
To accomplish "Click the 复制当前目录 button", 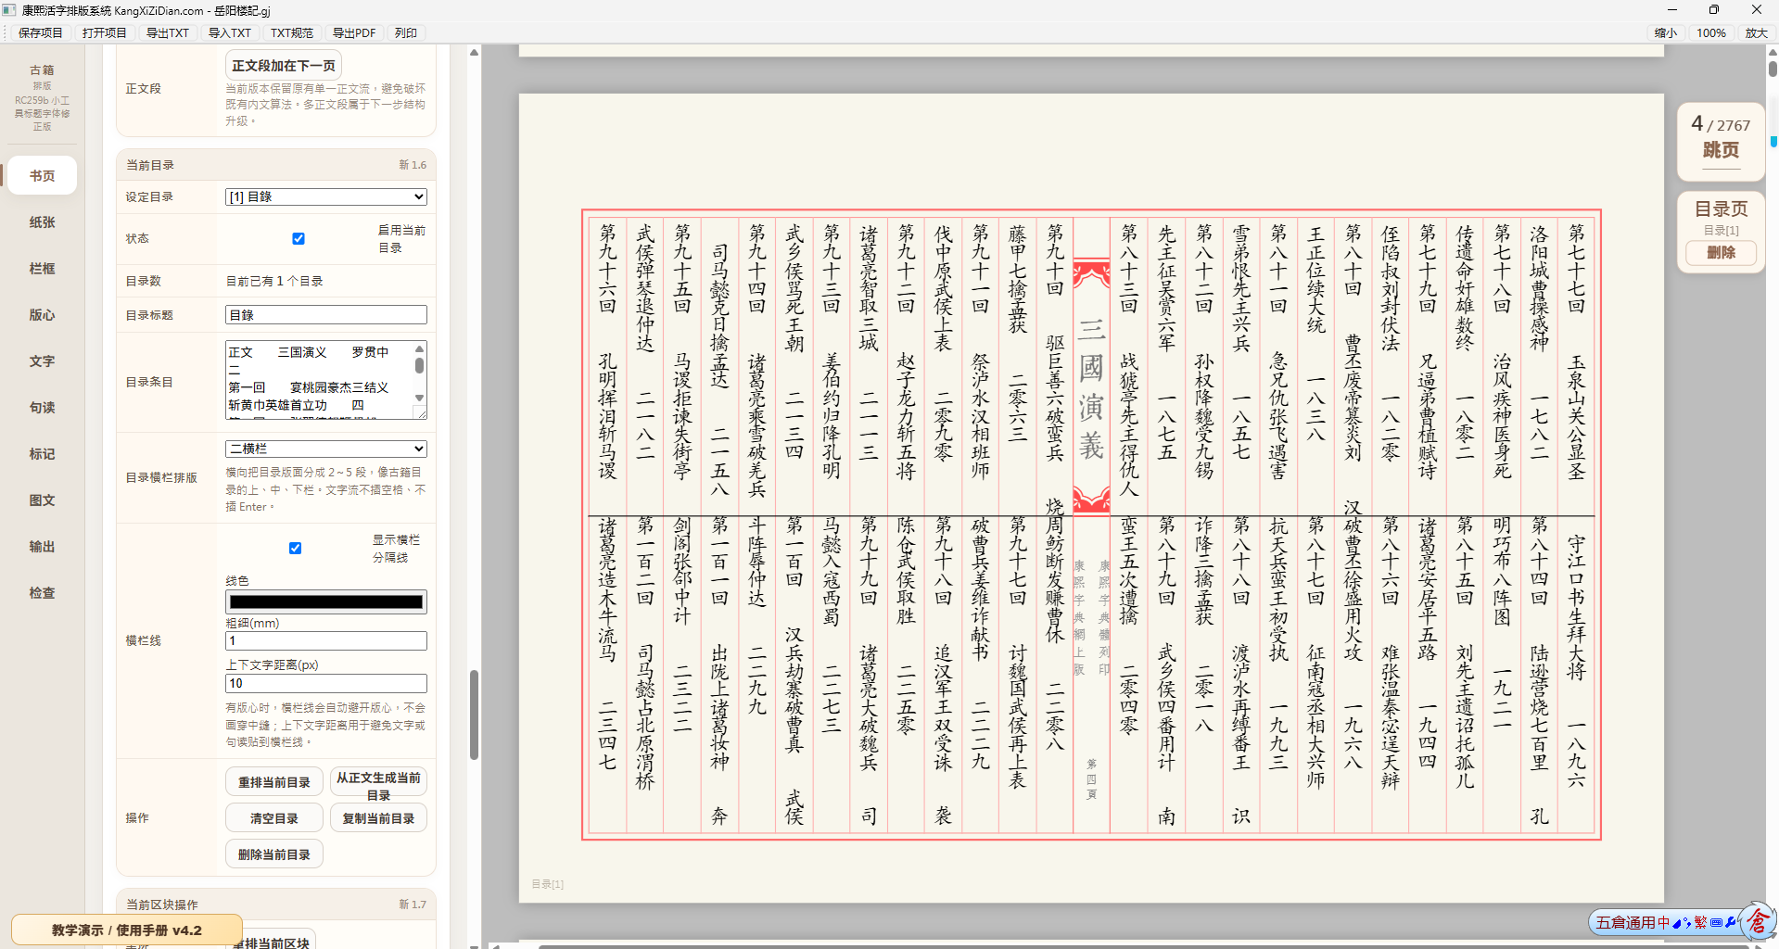I will pos(378,818).
